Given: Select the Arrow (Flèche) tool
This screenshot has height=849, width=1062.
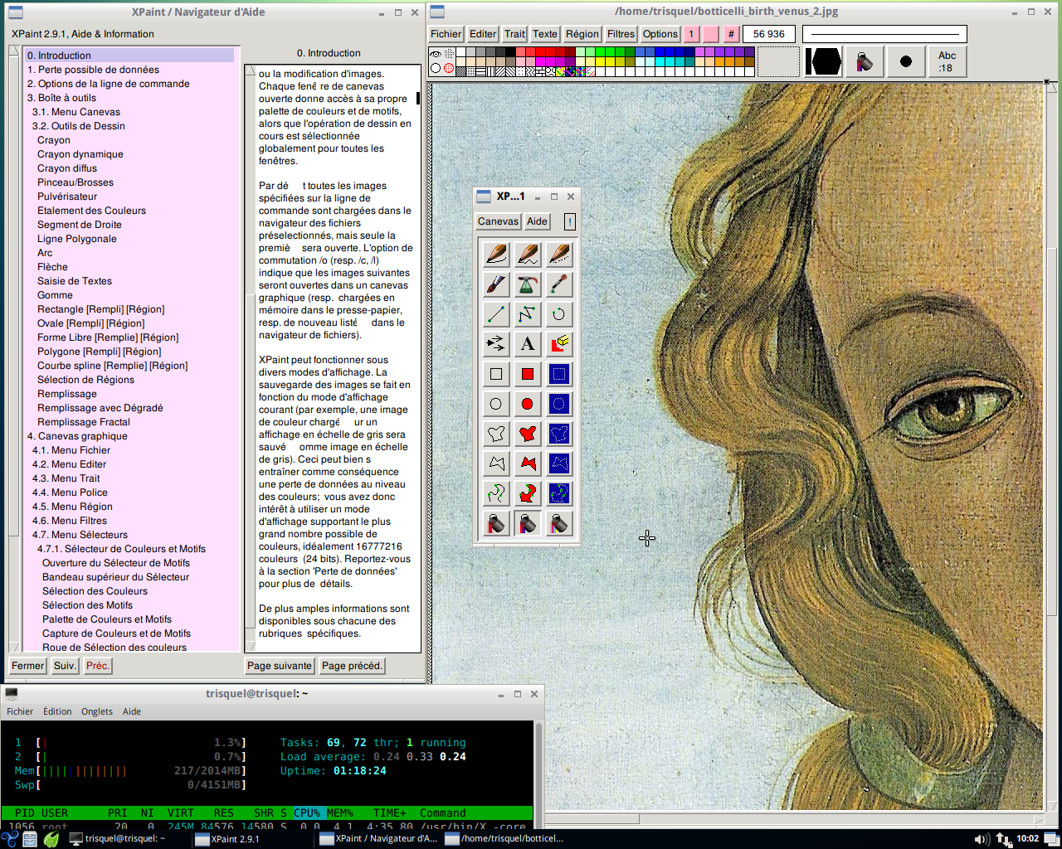Looking at the screenshot, I should pos(496,344).
